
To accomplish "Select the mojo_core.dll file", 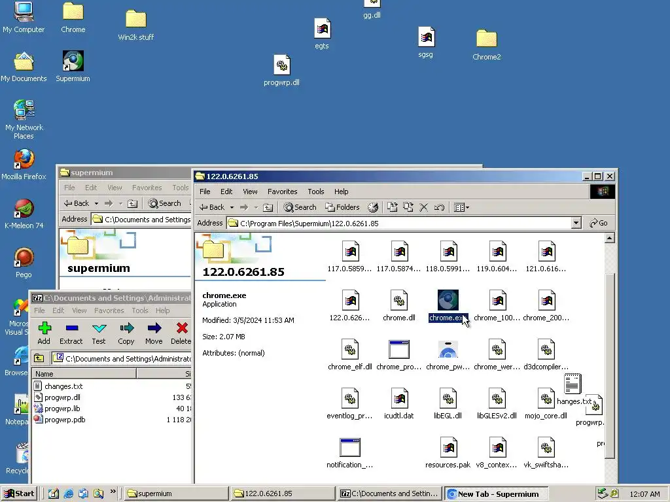I will [546, 403].
